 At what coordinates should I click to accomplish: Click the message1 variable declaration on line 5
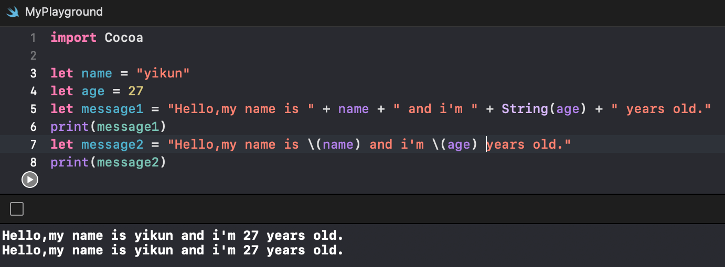pyautogui.click(x=112, y=109)
